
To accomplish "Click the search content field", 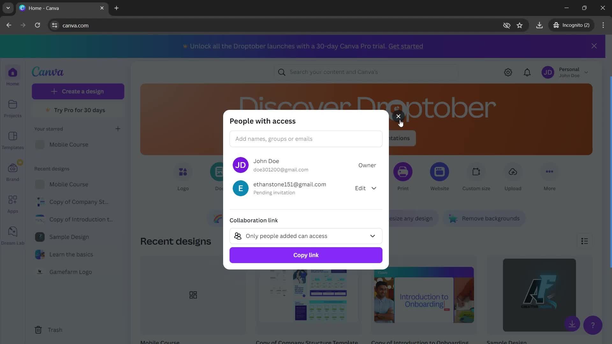I will (x=366, y=72).
